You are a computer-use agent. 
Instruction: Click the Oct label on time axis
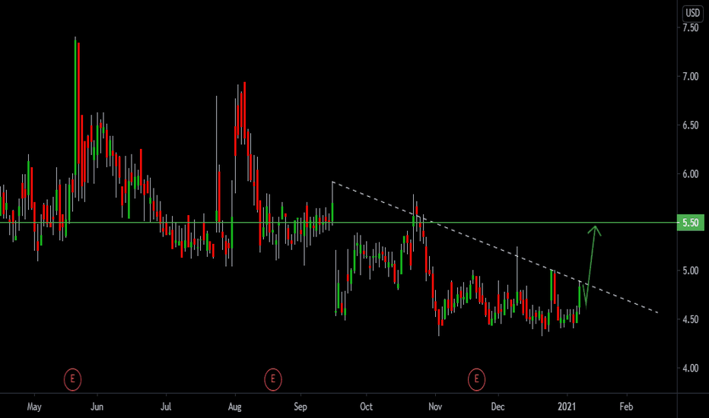tap(366, 407)
